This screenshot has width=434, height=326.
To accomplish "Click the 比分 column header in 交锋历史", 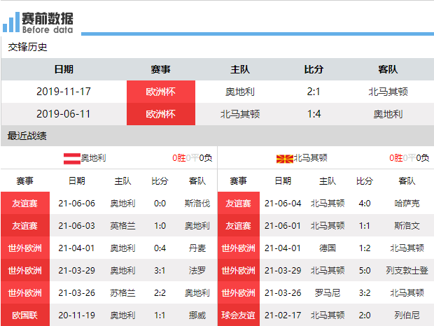I will (x=314, y=69).
